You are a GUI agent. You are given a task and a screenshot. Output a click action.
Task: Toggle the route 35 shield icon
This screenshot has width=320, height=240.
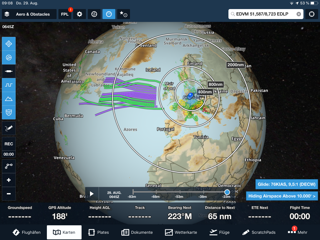point(9,112)
